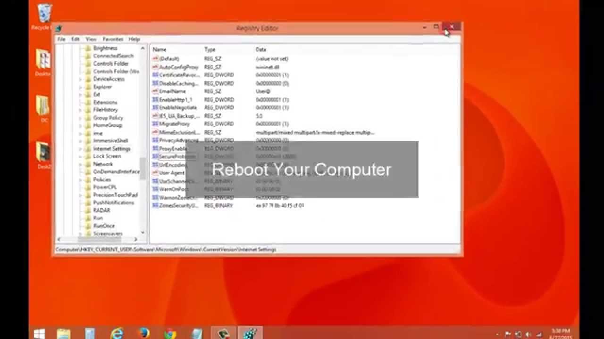Launch Internet Explorer from the taskbar

tap(117, 333)
